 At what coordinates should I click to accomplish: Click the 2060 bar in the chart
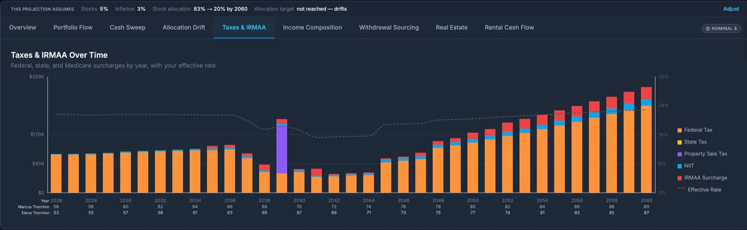646,140
